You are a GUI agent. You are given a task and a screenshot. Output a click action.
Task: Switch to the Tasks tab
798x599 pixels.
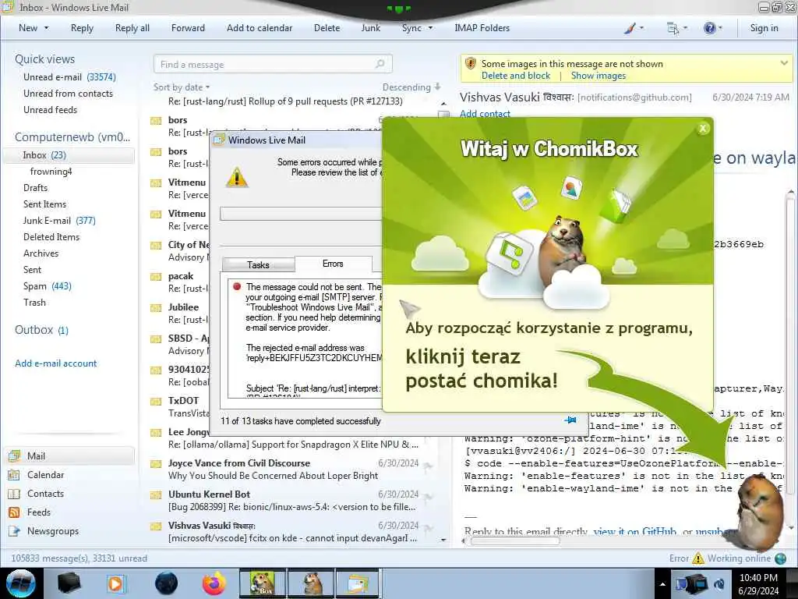tap(258, 265)
